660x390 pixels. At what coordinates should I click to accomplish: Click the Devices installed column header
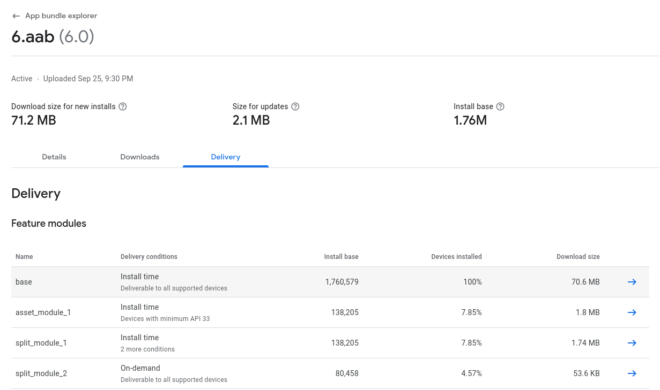(x=456, y=257)
